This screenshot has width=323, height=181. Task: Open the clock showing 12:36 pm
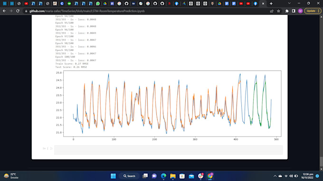[x=307, y=176]
